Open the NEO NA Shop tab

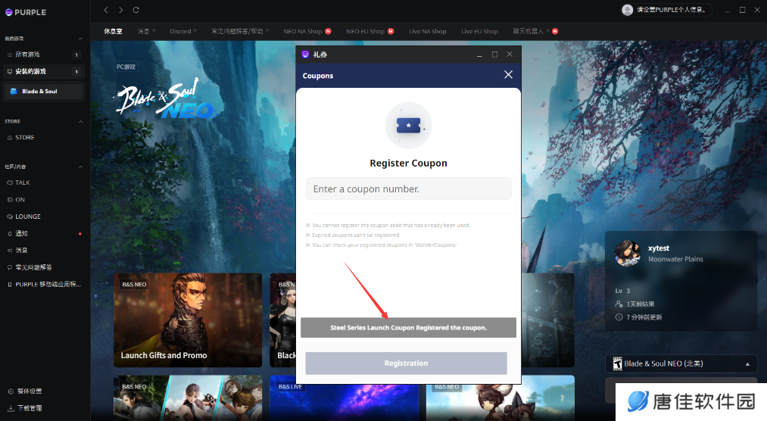coord(307,31)
